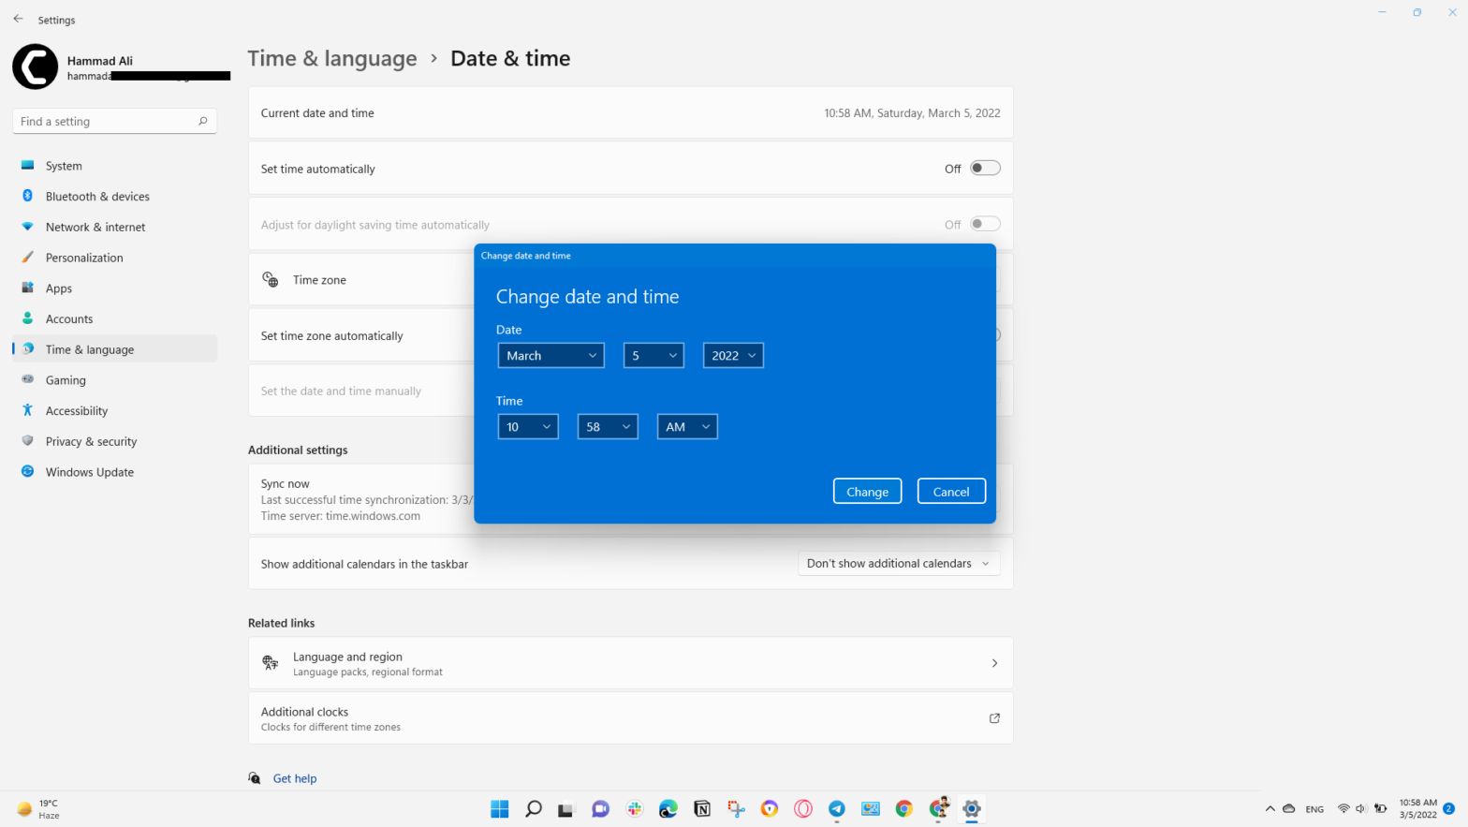Open the month dropdown showing March
This screenshot has height=827, width=1468.
click(550, 356)
